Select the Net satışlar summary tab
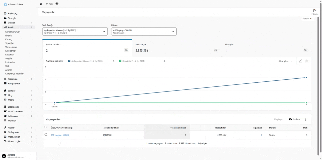 pos(177,48)
